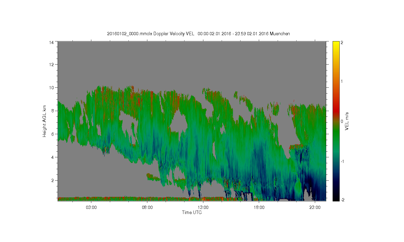
Task: Click the height axis label 4
Action: [x=52, y=157]
